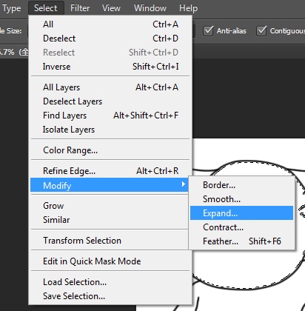
Task: Open Color Range dialog
Action: tap(110, 150)
